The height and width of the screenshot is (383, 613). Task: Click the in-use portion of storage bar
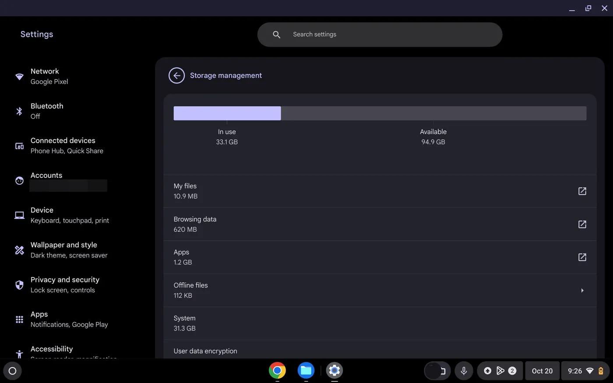pyautogui.click(x=227, y=113)
